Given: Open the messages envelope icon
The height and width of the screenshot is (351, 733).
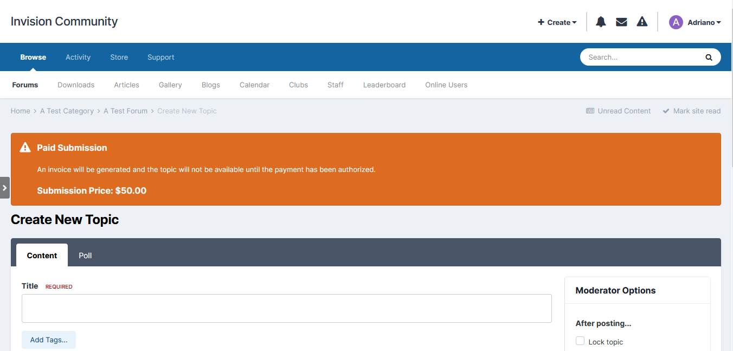Looking at the screenshot, I should (621, 22).
